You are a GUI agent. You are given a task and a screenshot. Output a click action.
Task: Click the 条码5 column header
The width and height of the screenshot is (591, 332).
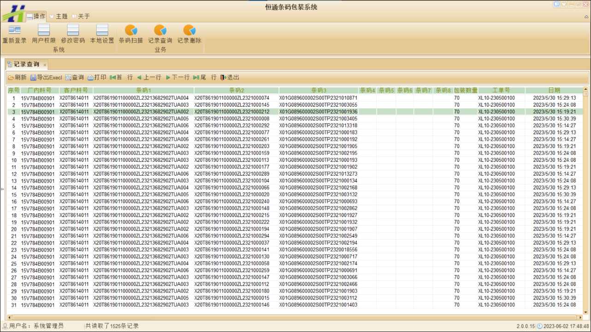(x=386, y=91)
